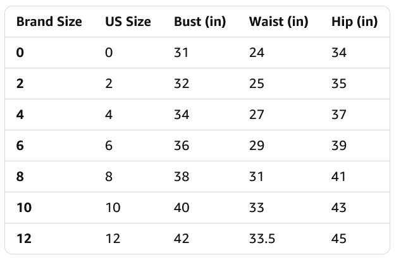Image resolution: width=401 pixels, height=262 pixels.
Task: Click the bold Brand Size 12 cell
Action: (24, 239)
